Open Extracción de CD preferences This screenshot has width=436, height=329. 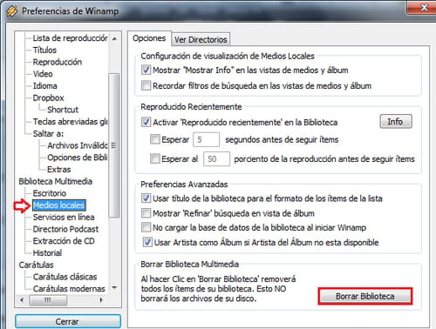[64, 241]
